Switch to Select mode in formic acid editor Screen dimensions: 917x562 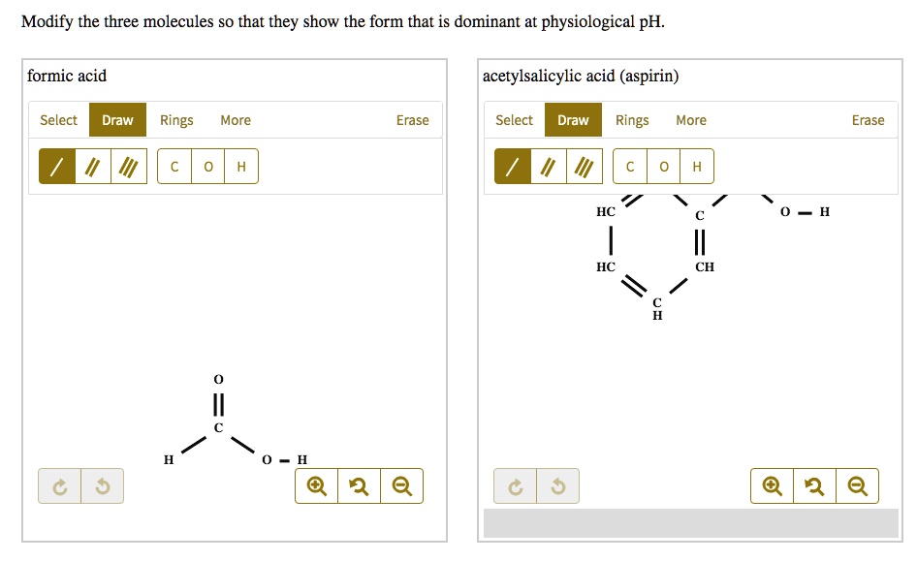[58, 120]
